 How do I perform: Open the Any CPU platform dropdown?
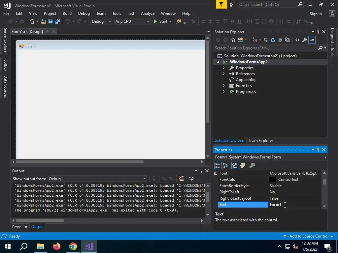tap(132, 21)
